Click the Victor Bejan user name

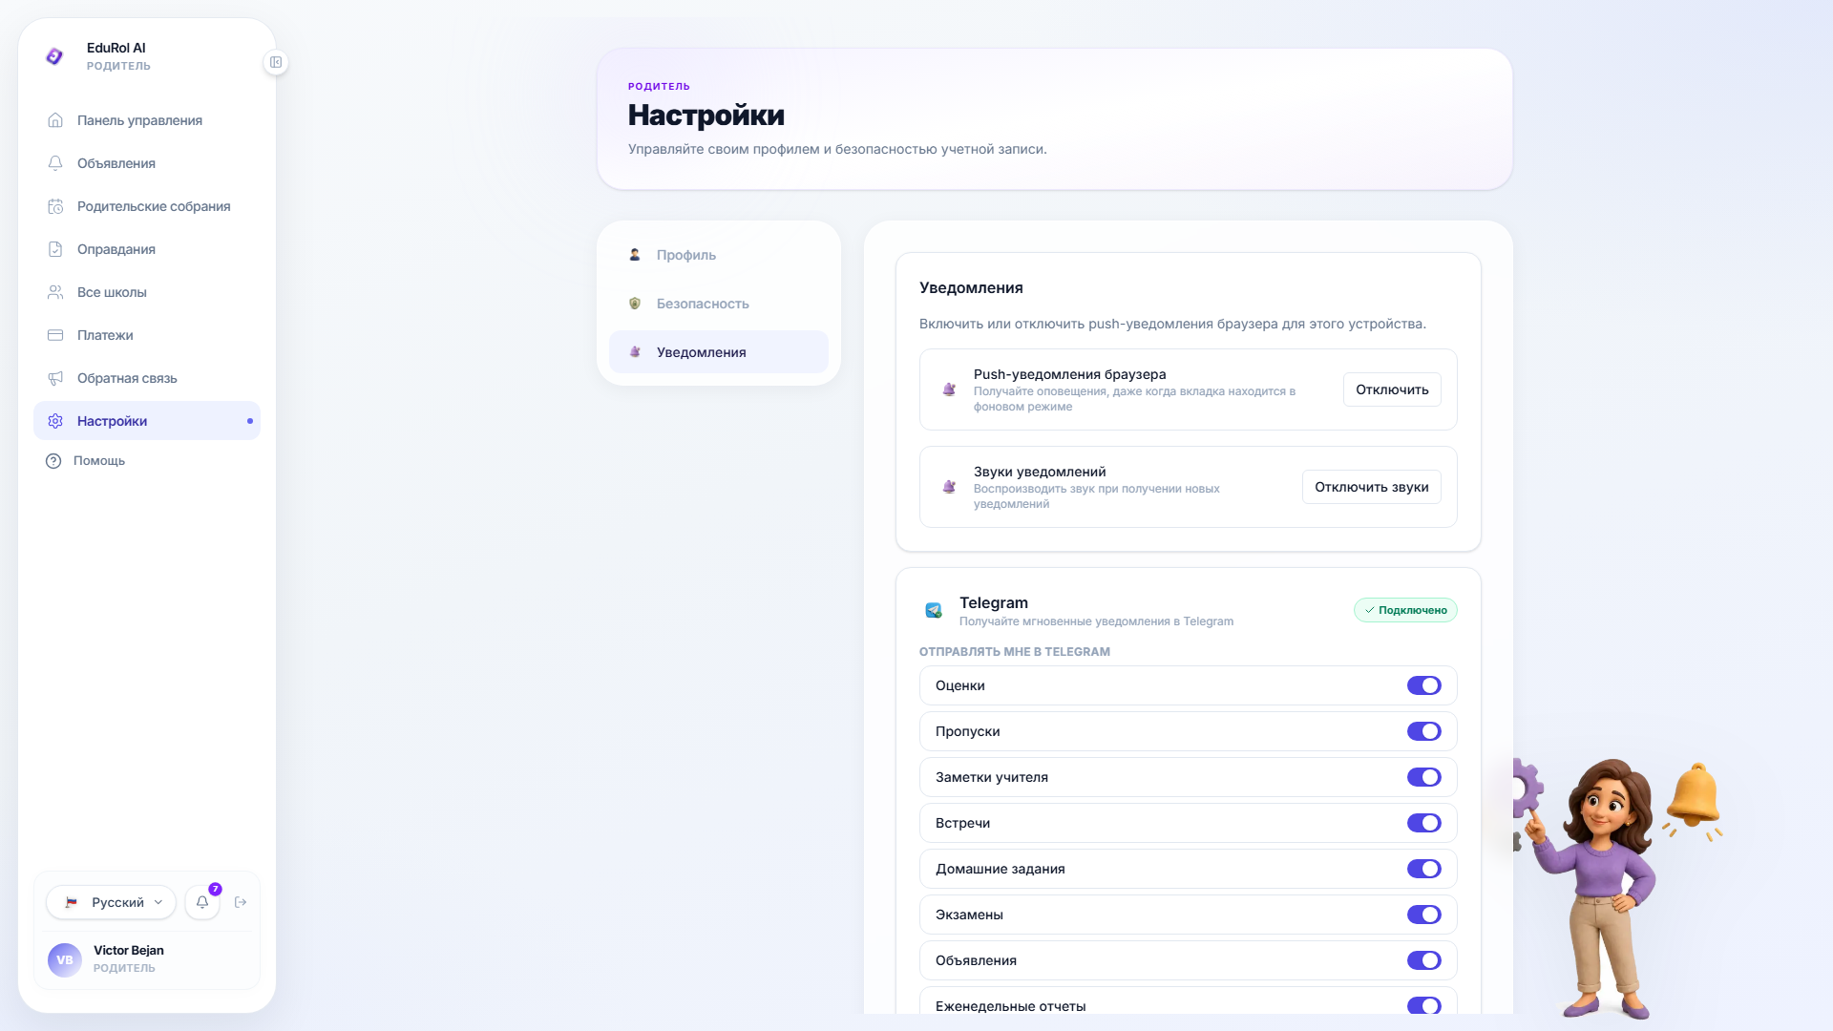point(129,950)
